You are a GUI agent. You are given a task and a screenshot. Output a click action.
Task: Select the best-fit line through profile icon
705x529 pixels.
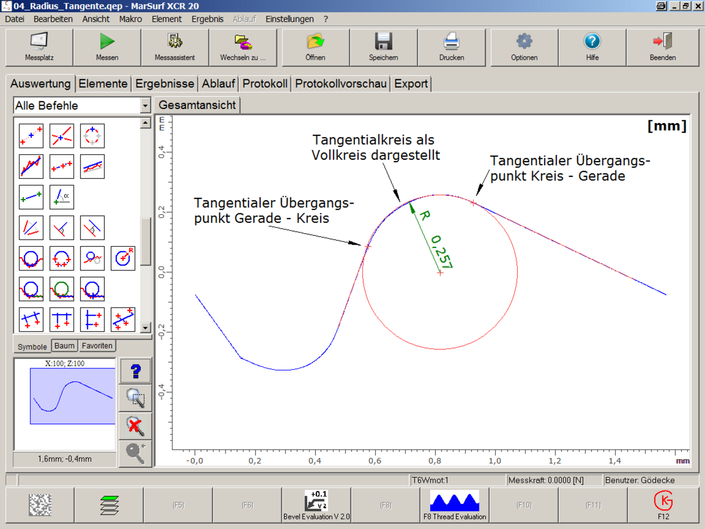[x=31, y=167]
